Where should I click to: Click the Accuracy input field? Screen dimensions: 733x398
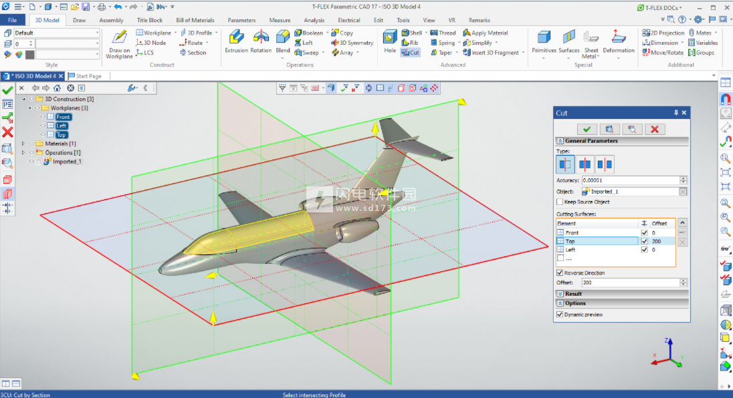coord(630,180)
